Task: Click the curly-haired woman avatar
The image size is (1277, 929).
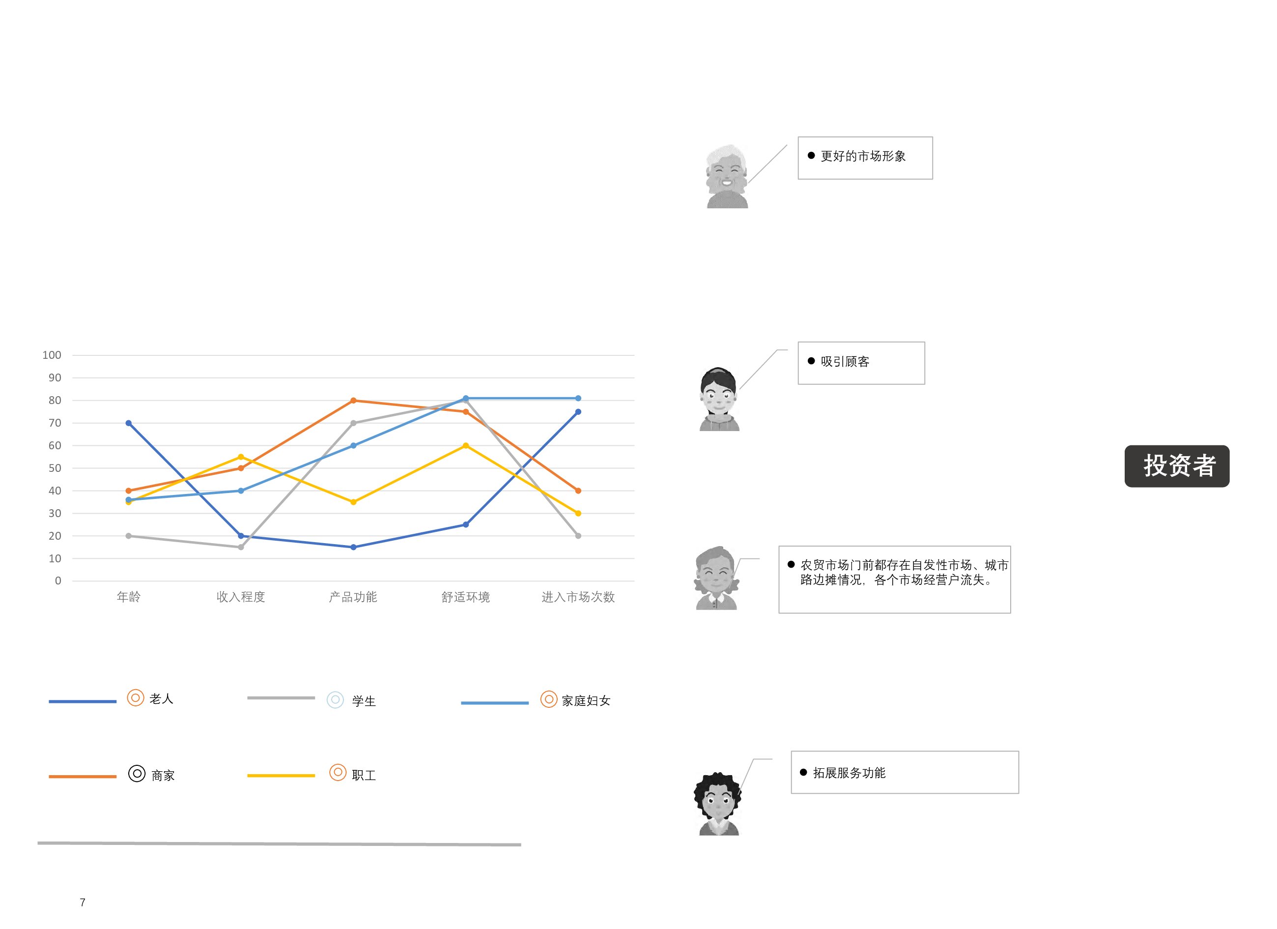Action: (717, 804)
